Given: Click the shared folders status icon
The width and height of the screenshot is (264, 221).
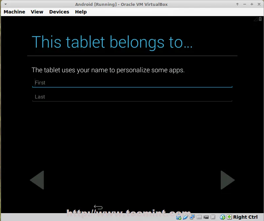Looking at the screenshot, I should pos(199,217).
